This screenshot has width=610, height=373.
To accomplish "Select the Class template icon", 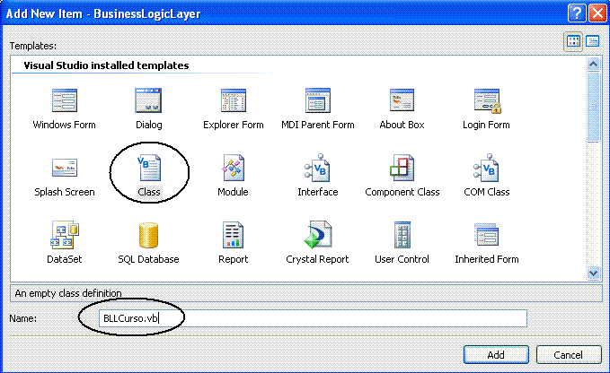I will [148, 168].
